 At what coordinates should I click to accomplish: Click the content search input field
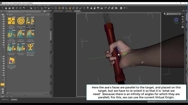point(24,11)
